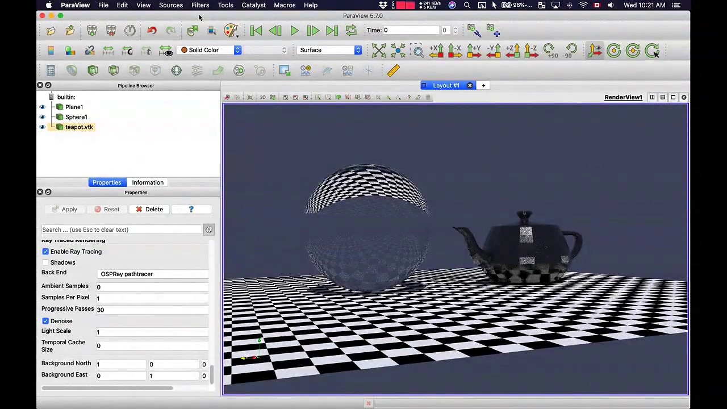This screenshot has height=409, width=727.
Task: Open the Surface representation dropdown
Action: (x=329, y=50)
